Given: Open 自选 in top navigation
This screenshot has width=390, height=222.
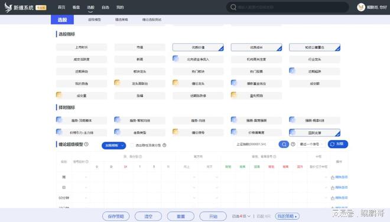Looking at the screenshot, I should 105,7.
